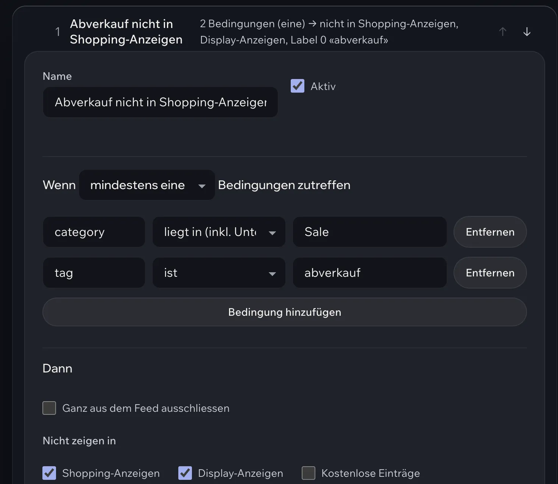558x484 pixels.
Task: Click the 'Sale' value field
Action: [370, 232]
